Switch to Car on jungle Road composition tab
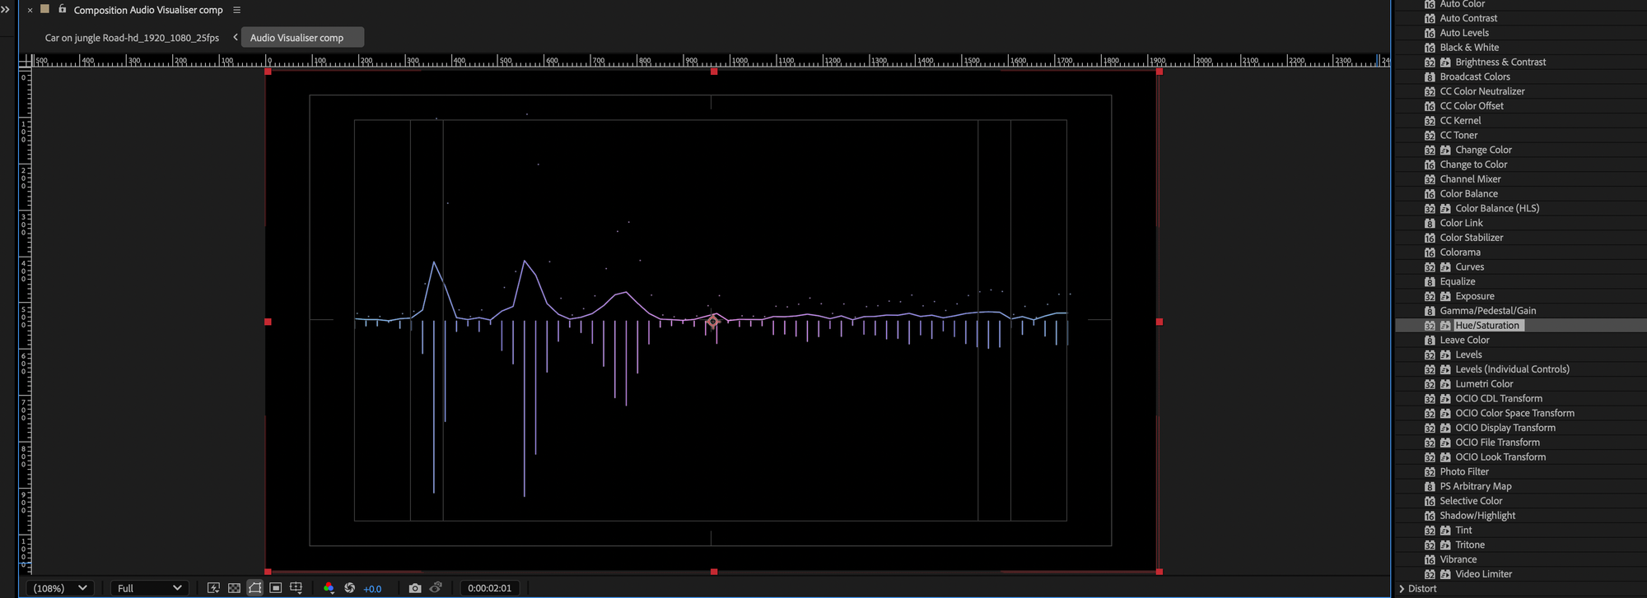The width and height of the screenshot is (1647, 598). (132, 38)
